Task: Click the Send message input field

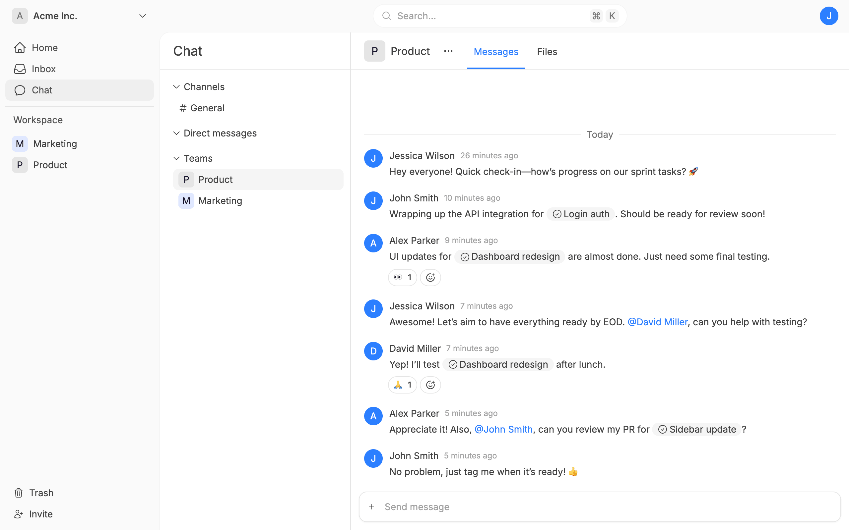Action: (x=491, y=506)
